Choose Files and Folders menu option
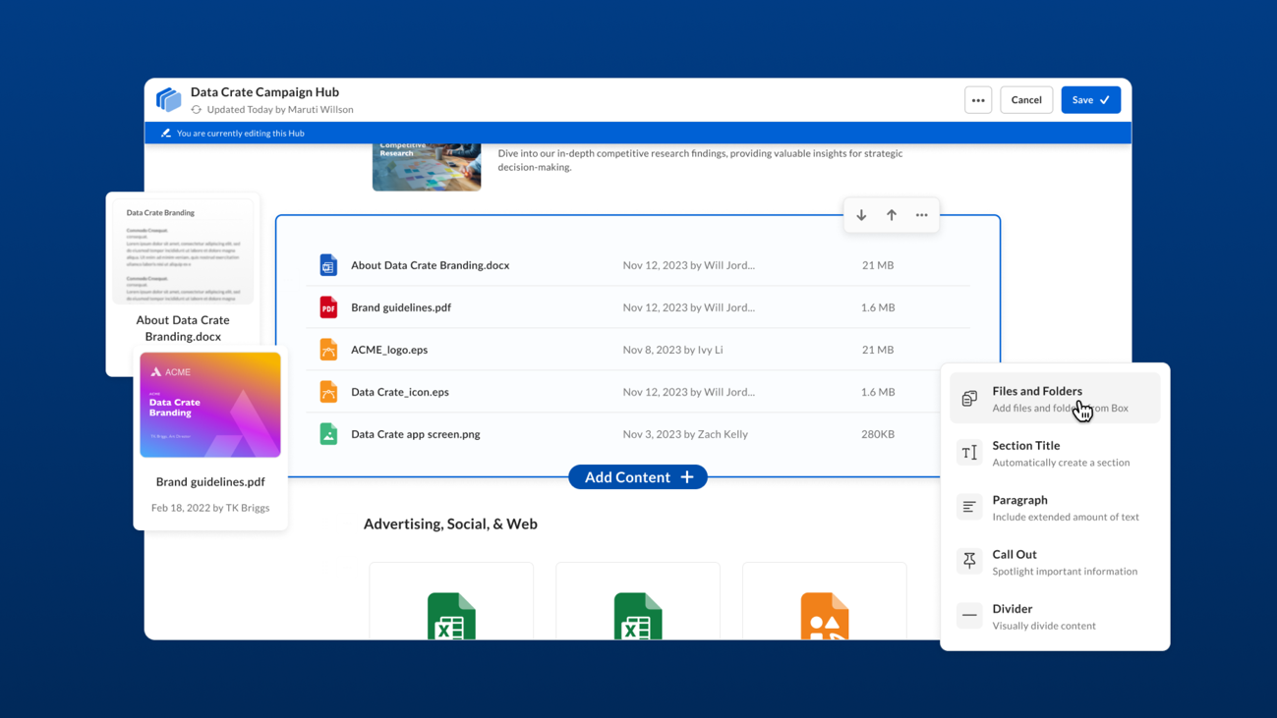Image resolution: width=1277 pixels, height=718 pixels. pyautogui.click(x=1055, y=399)
